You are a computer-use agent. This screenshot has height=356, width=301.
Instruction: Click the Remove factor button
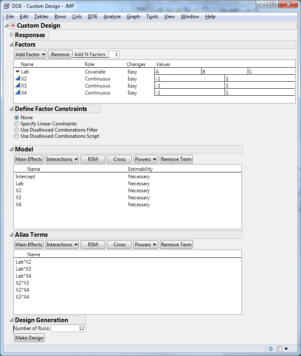tap(60, 54)
